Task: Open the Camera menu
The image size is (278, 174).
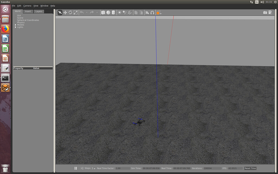Action: tap(27, 6)
